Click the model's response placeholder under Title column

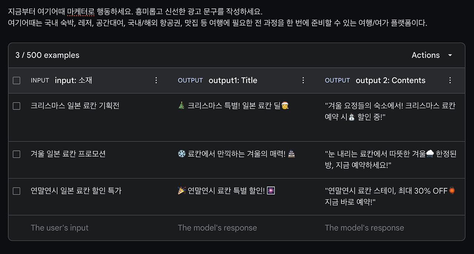click(217, 228)
